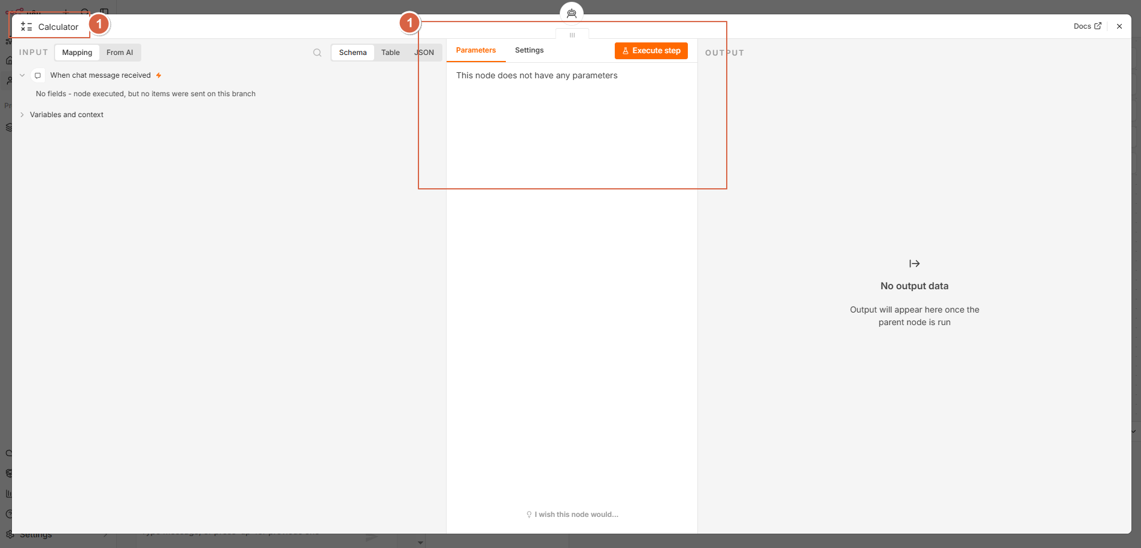
Task: Click the panel drag handle above Parameters
Action: [x=572, y=35]
